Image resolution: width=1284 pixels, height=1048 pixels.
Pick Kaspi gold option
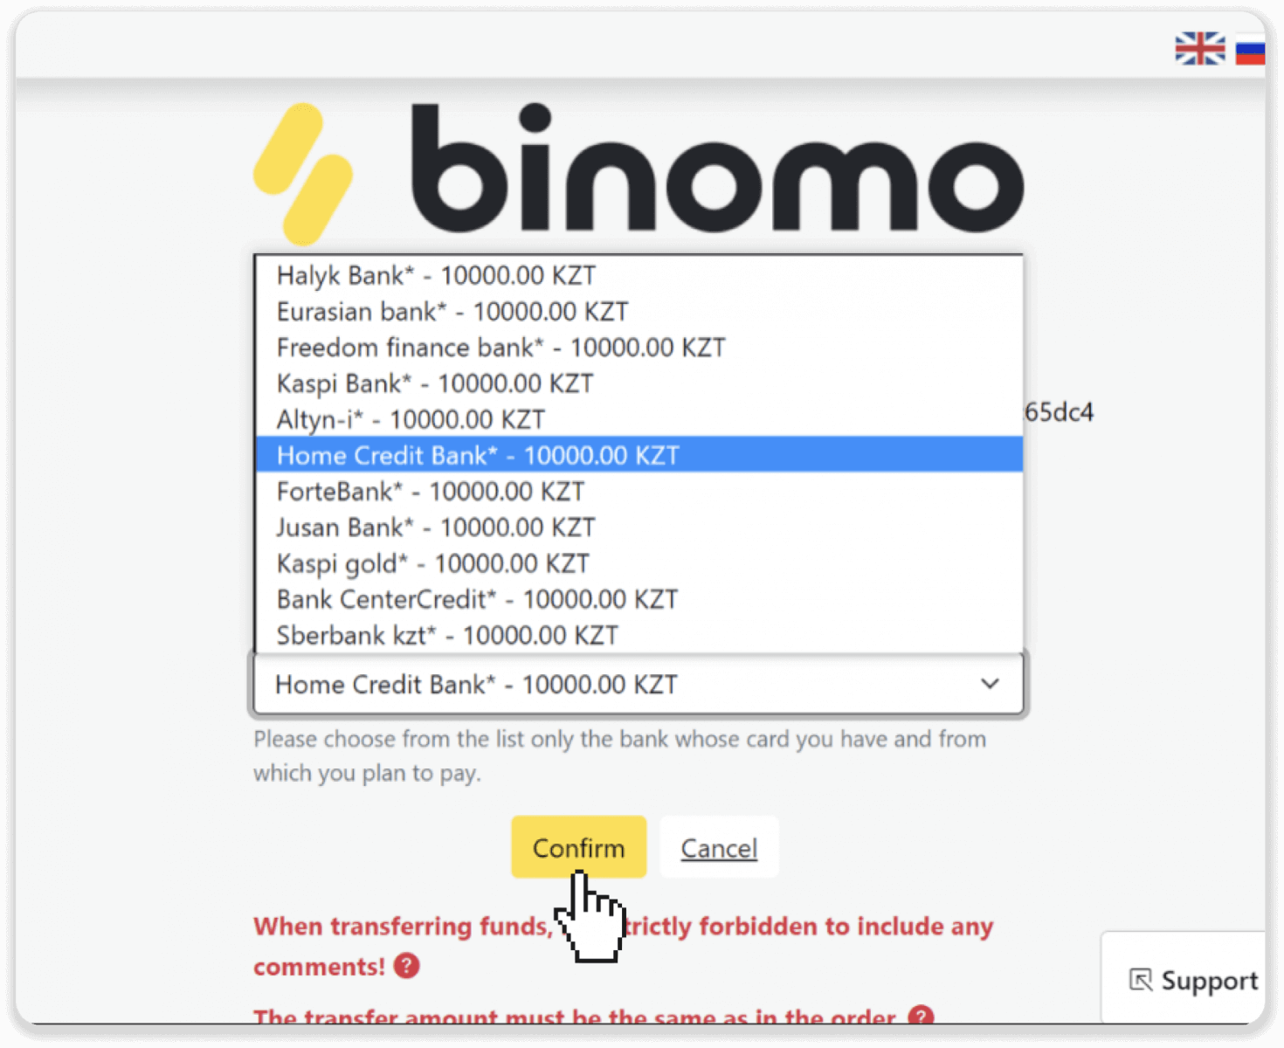click(639, 563)
